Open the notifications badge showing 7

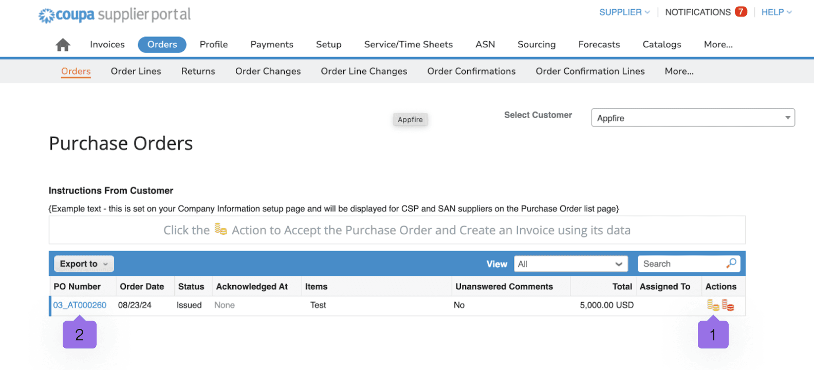[741, 12]
